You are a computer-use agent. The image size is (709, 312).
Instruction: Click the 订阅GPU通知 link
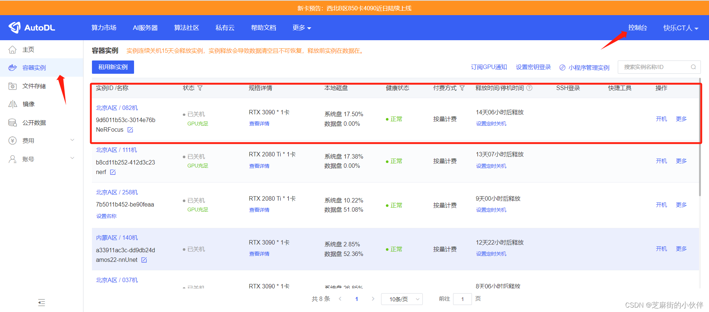(489, 67)
